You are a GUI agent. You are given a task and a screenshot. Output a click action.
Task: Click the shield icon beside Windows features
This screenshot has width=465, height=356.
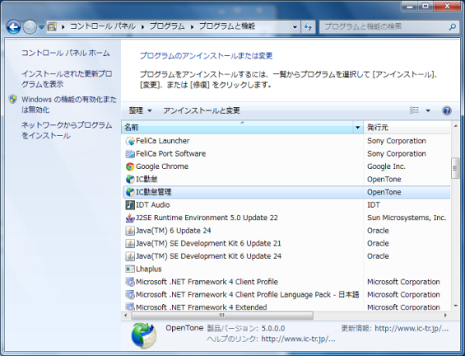click(12, 99)
